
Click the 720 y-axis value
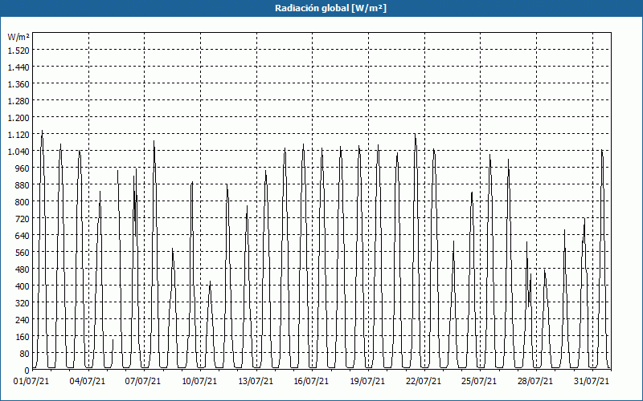tap(23, 219)
